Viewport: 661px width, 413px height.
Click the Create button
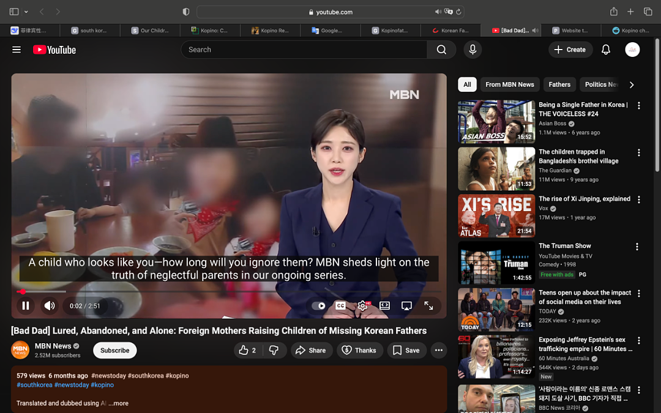570,50
